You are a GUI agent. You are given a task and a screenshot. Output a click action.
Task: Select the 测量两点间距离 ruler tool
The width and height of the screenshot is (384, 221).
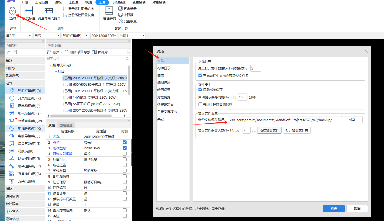(49, 13)
